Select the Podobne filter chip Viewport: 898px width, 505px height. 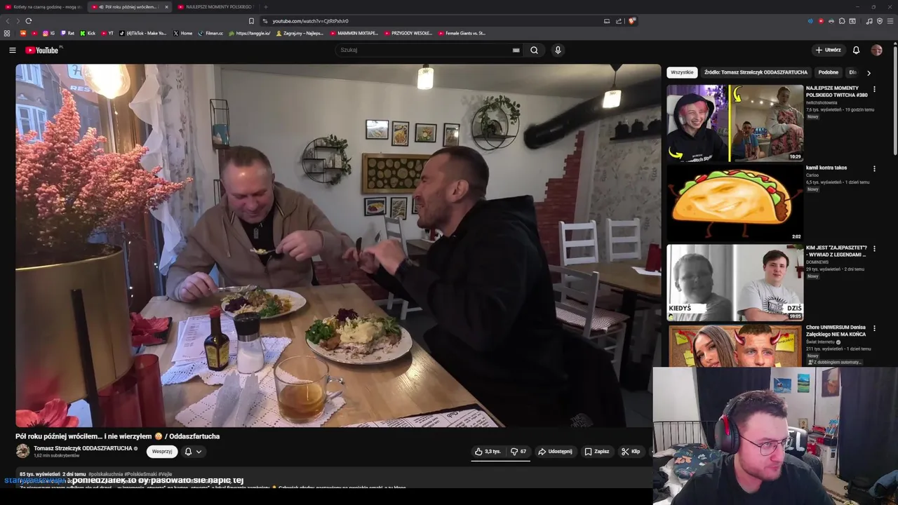(828, 72)
